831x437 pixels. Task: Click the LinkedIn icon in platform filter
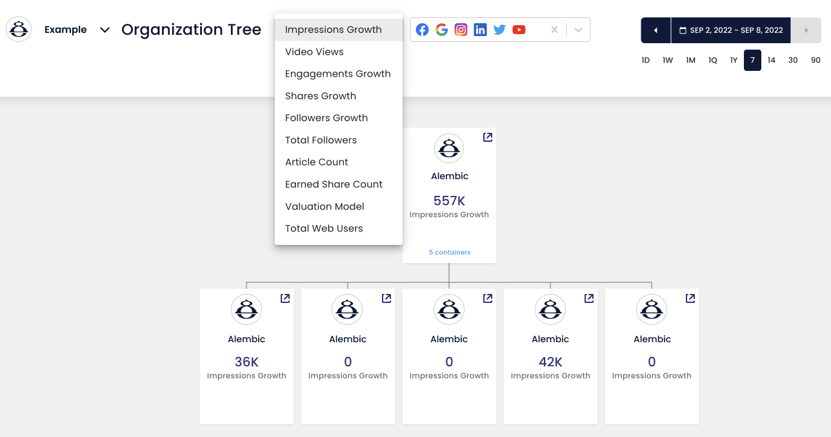480,30
